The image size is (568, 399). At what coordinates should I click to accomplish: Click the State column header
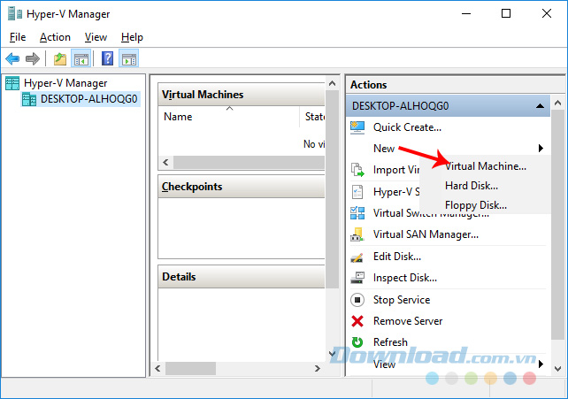click(312, 117)
